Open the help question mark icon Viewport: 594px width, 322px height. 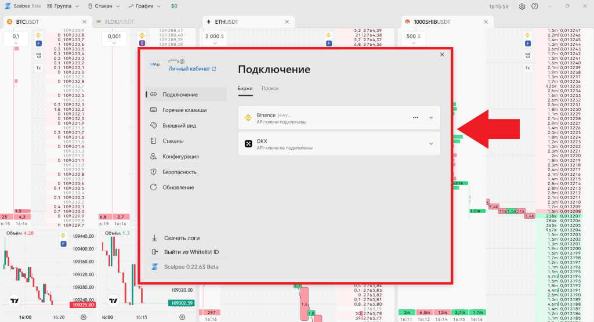click(x=534, y=6)
